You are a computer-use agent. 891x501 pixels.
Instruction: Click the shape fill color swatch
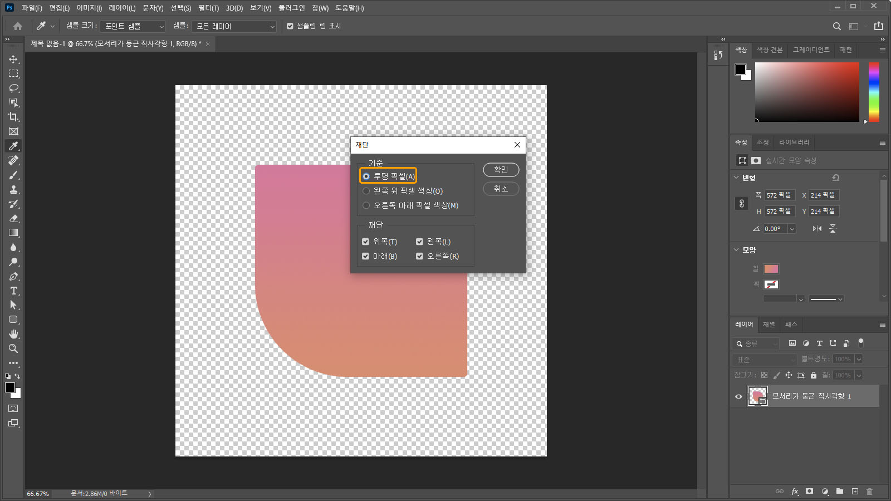click(x=771, y=269)
